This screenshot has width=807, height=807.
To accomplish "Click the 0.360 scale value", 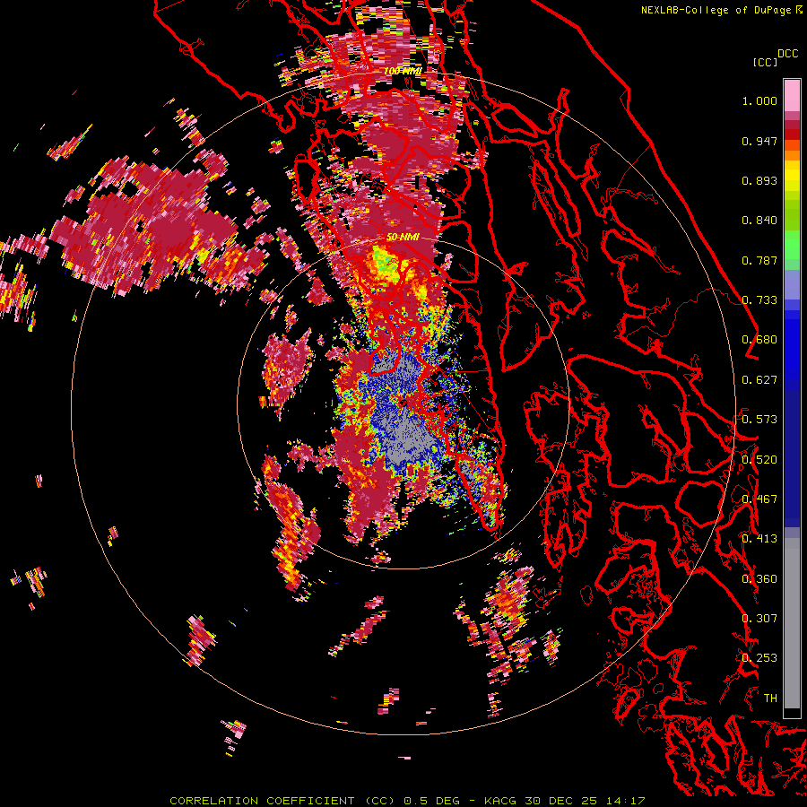I will (759, 579).
